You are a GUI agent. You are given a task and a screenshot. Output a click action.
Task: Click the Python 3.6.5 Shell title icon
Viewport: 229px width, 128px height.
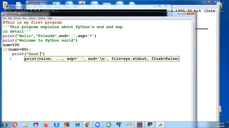tap(28, 2)
